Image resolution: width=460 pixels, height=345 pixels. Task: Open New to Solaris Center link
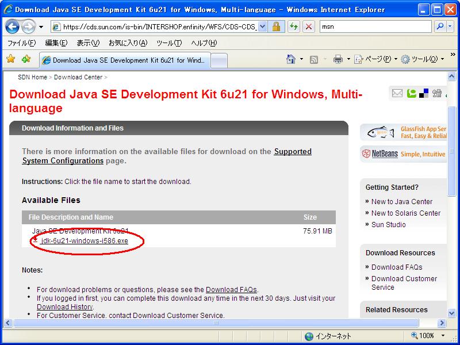point(406,213)
